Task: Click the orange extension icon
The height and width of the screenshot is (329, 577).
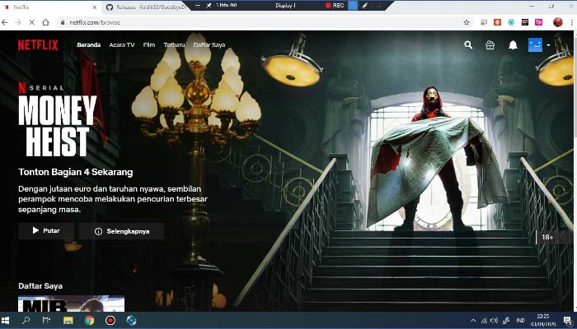Action: pyautogui.click(x=497, y=22)
